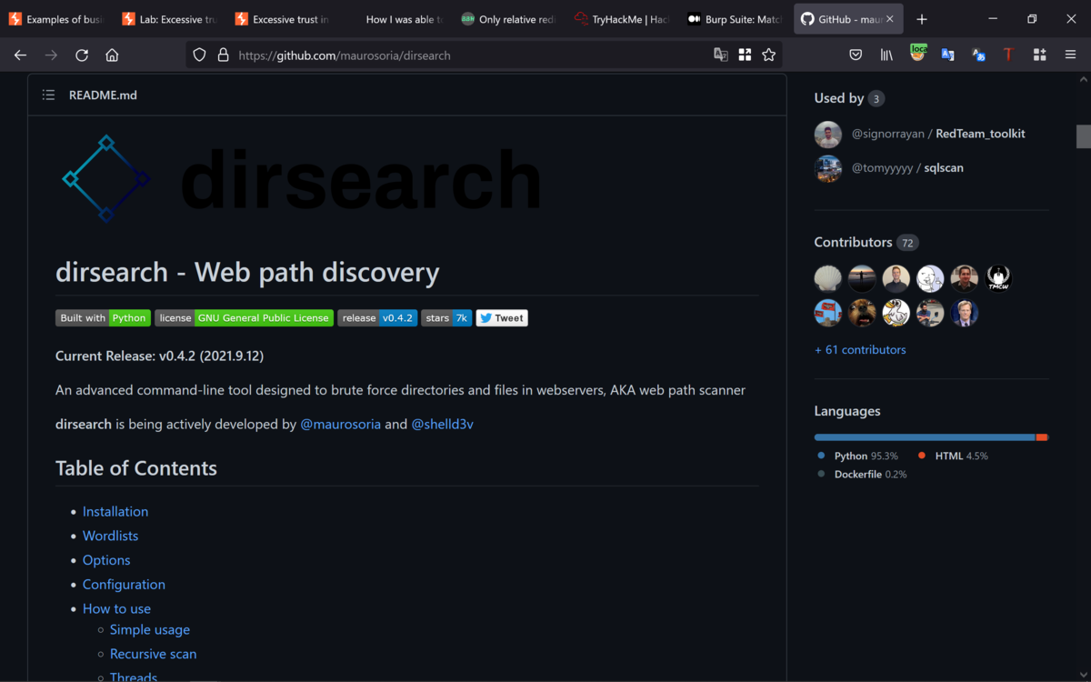Jump to 'How to use' section
The height and width of the screenshot is (682, 1091).
point(116,609)
